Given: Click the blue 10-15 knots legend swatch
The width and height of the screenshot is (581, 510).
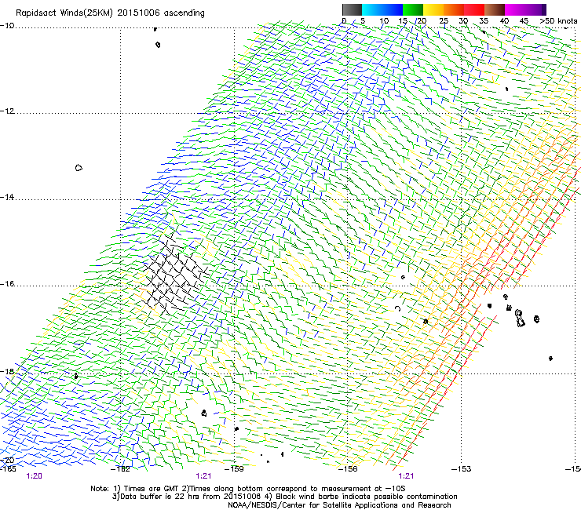Looking at the screenshot, I should (x=393, y=9).
